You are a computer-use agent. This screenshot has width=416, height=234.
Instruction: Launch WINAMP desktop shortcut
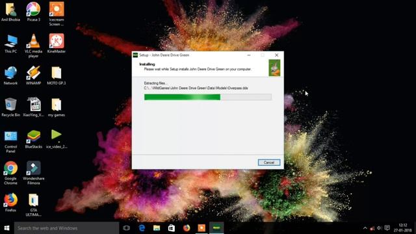tap(33, 76)
